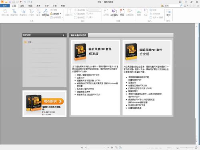Go to first page button in status bar
200x150 pixels.
point(82,148)
